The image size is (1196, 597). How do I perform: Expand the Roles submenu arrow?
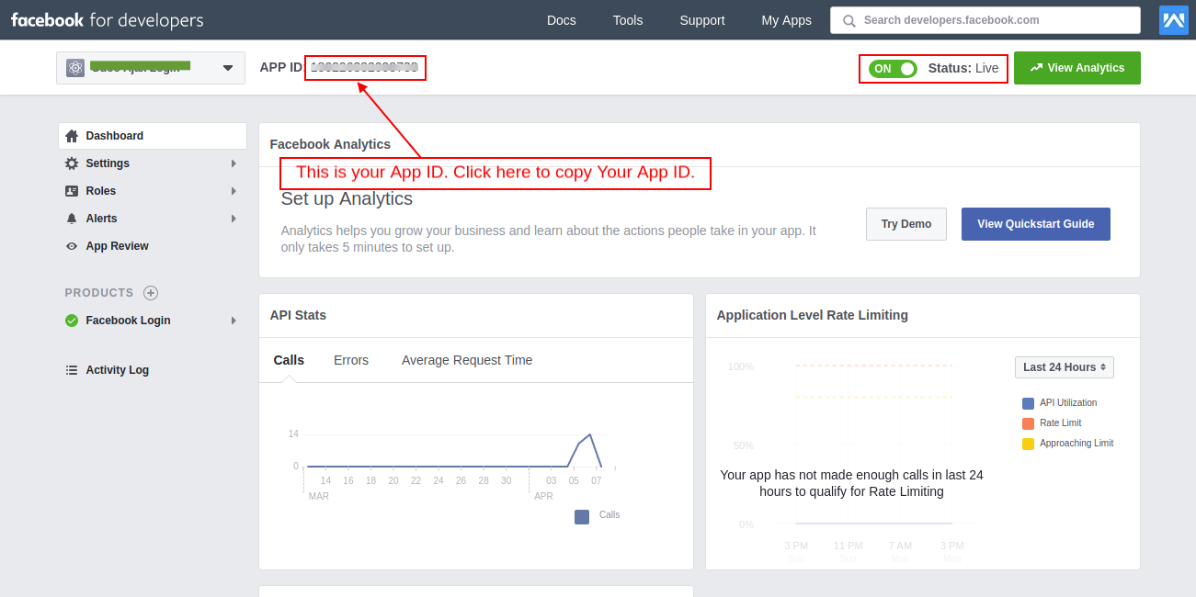[x=234, y=191]
